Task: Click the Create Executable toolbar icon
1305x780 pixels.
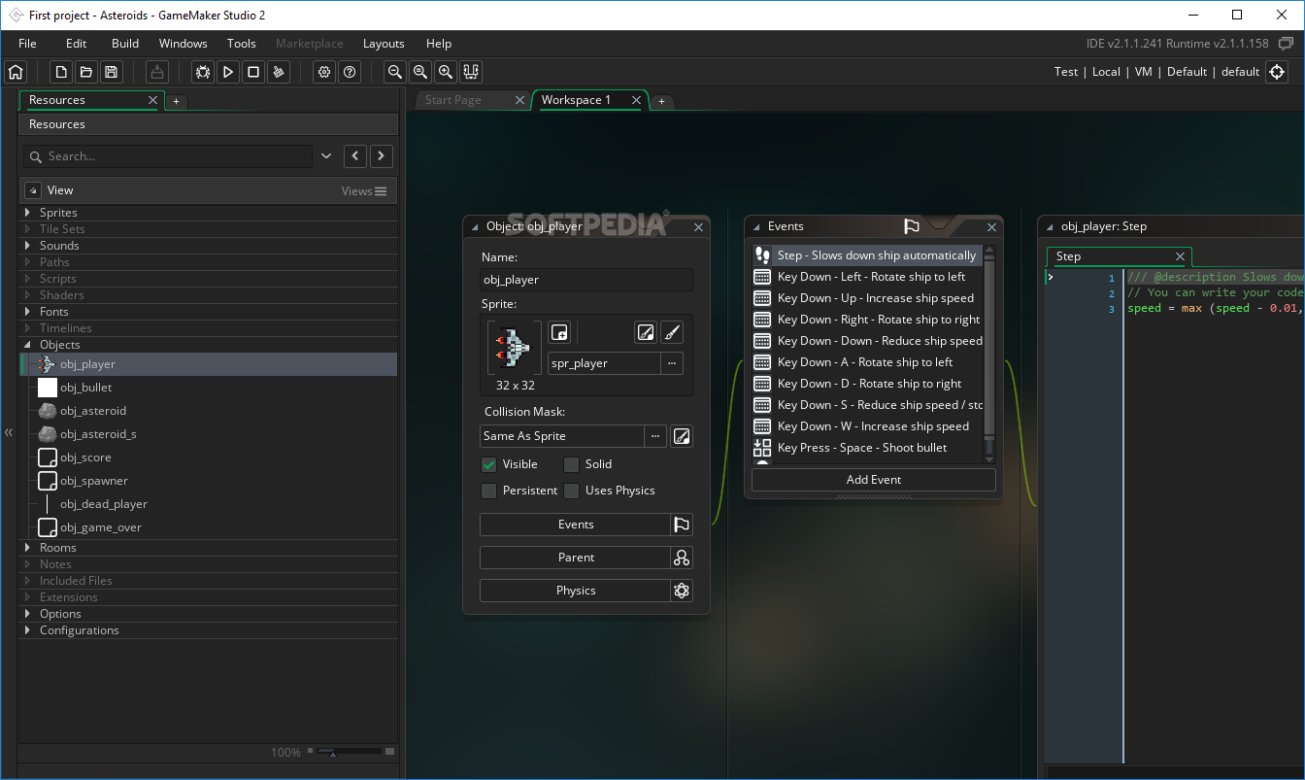Action: (x=157, y=72)
